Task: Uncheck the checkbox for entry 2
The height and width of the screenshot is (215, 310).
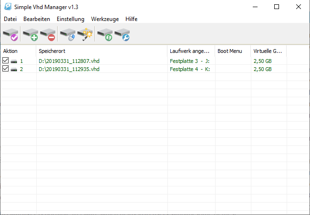Action: point(6,69)
